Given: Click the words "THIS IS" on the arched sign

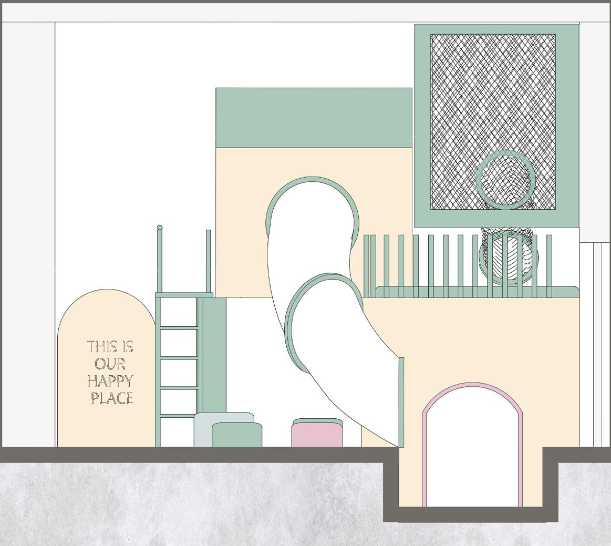Looking at the screenshot, I should click(110, 346).
